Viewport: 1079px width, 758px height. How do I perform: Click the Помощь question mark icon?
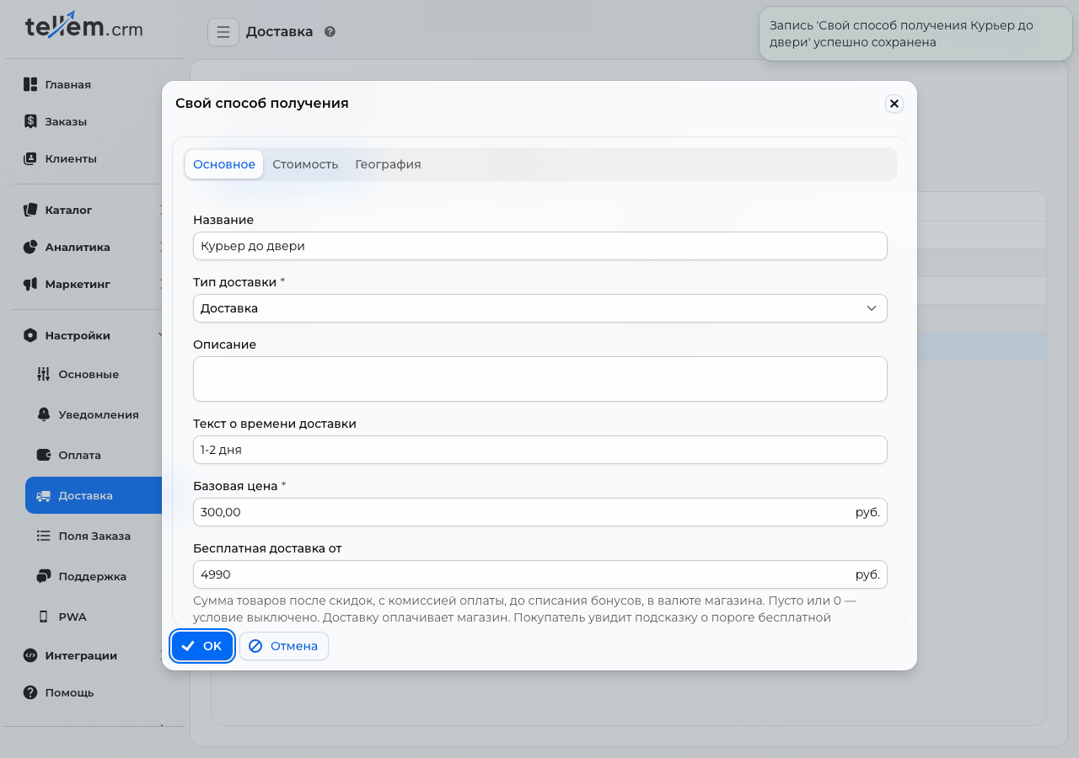click(x=30, y=692)
